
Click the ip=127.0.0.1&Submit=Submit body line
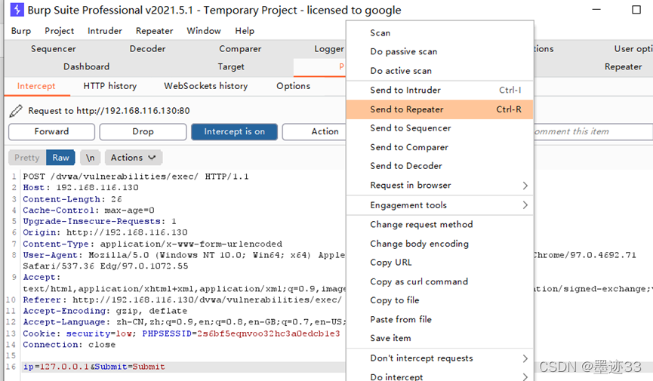point(94,367)
